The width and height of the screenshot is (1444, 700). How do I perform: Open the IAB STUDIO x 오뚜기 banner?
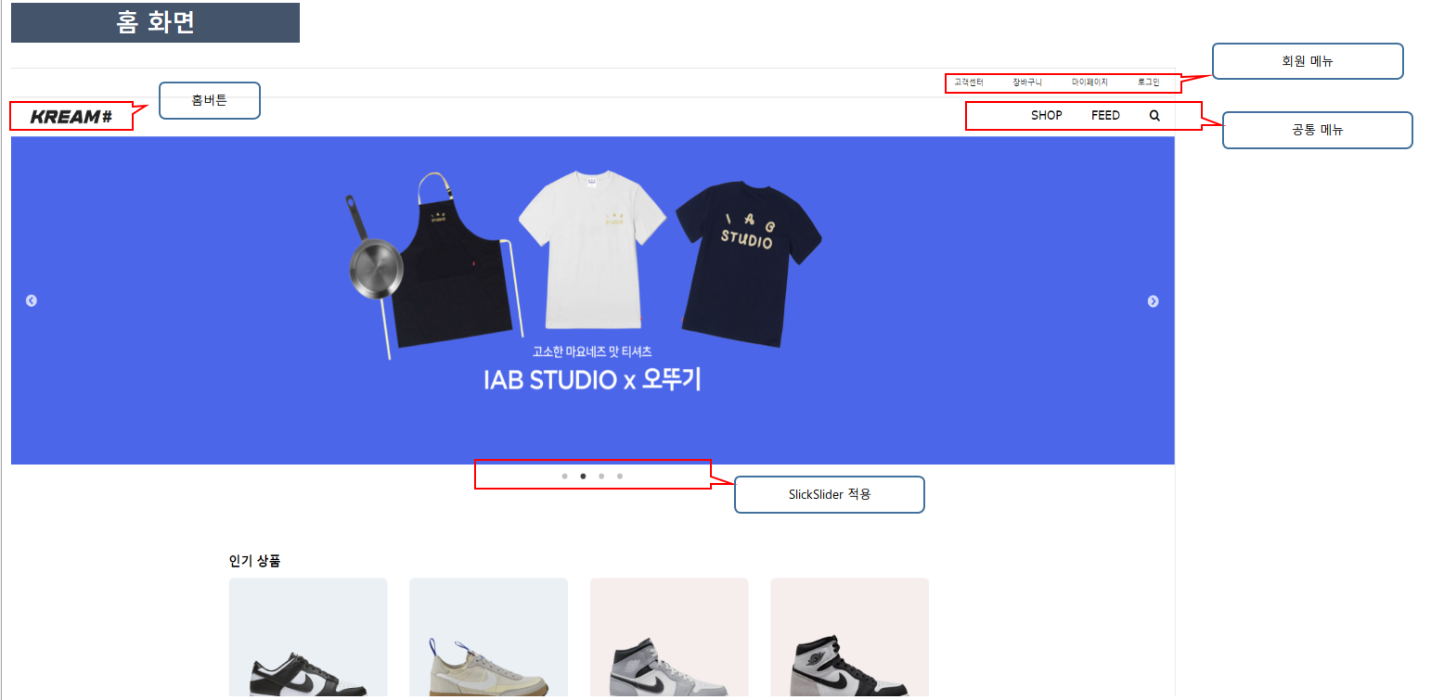pos(593,300)
